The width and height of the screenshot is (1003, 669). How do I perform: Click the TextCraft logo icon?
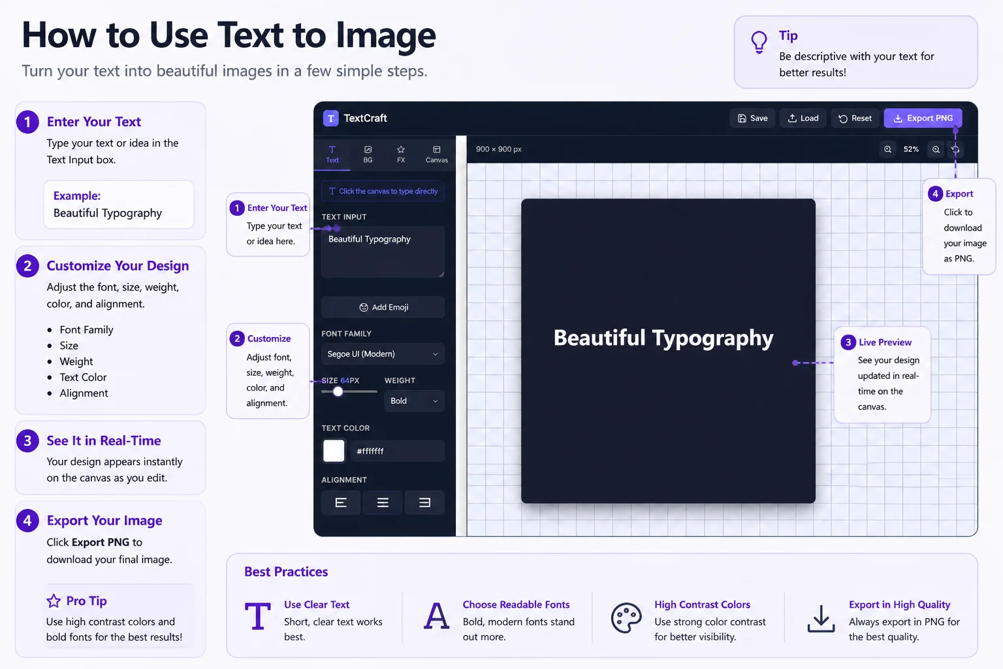pyautogui.click(x=331, y=118)
